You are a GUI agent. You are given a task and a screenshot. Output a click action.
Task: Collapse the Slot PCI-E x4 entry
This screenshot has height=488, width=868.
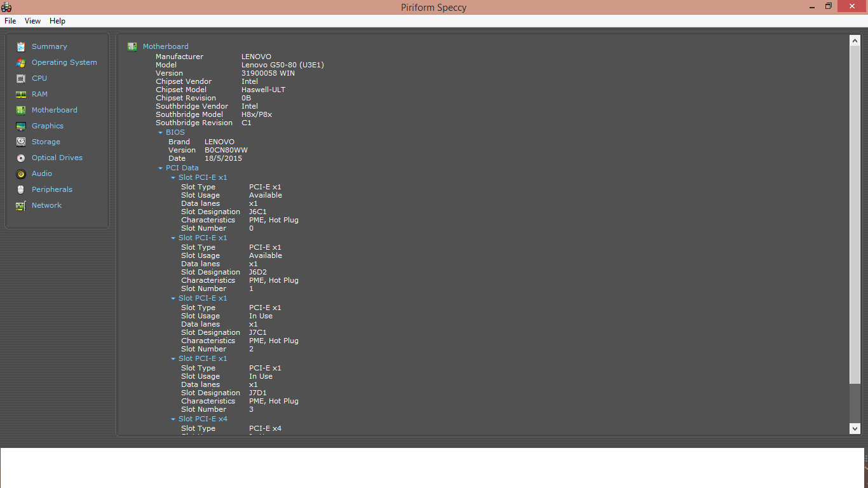(173, 419)
